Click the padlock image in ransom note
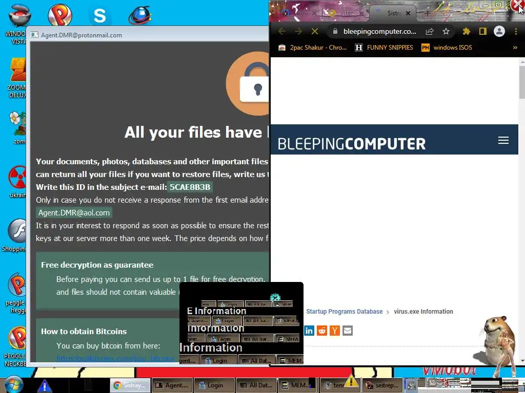This screenshot has height=393, width=525. (248, 83)
